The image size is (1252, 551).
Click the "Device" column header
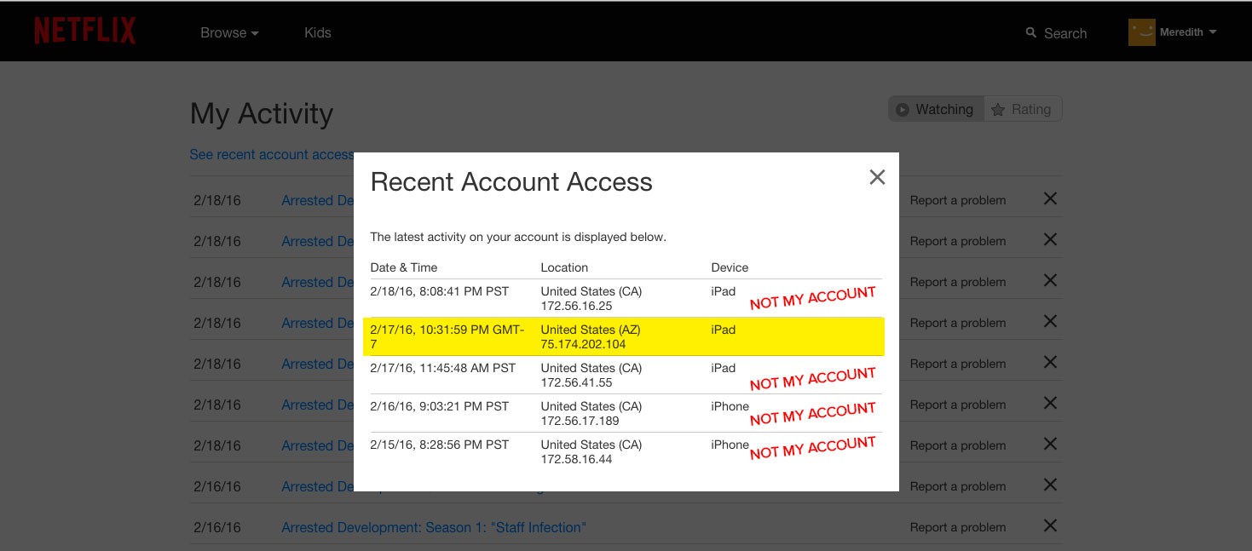(x=730, y=267)
